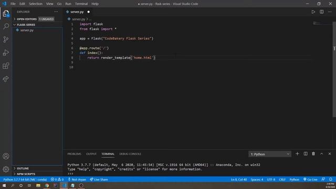336x189 pixels.
Task: Change indentation via Spaces: 4
Action: pos(257,180)
